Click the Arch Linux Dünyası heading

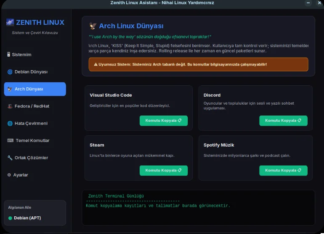131,26
